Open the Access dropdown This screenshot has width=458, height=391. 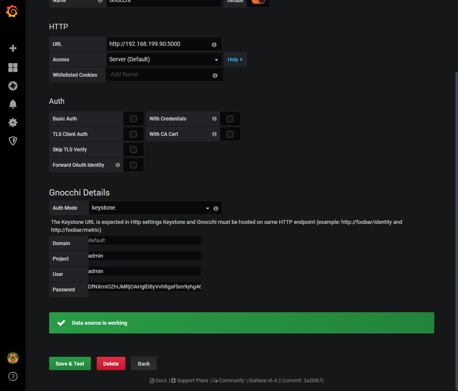pyautogui.click(x=164, y=59)
